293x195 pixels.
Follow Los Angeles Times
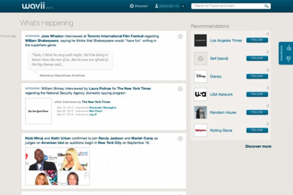point(257,40)
